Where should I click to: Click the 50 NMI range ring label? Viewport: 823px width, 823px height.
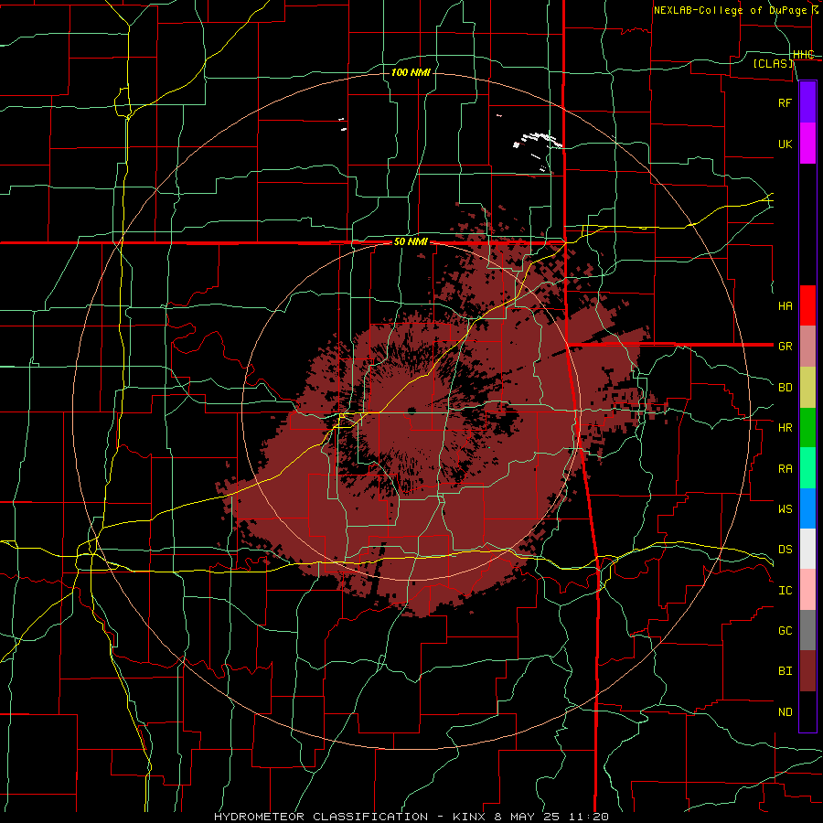(411, 242)
